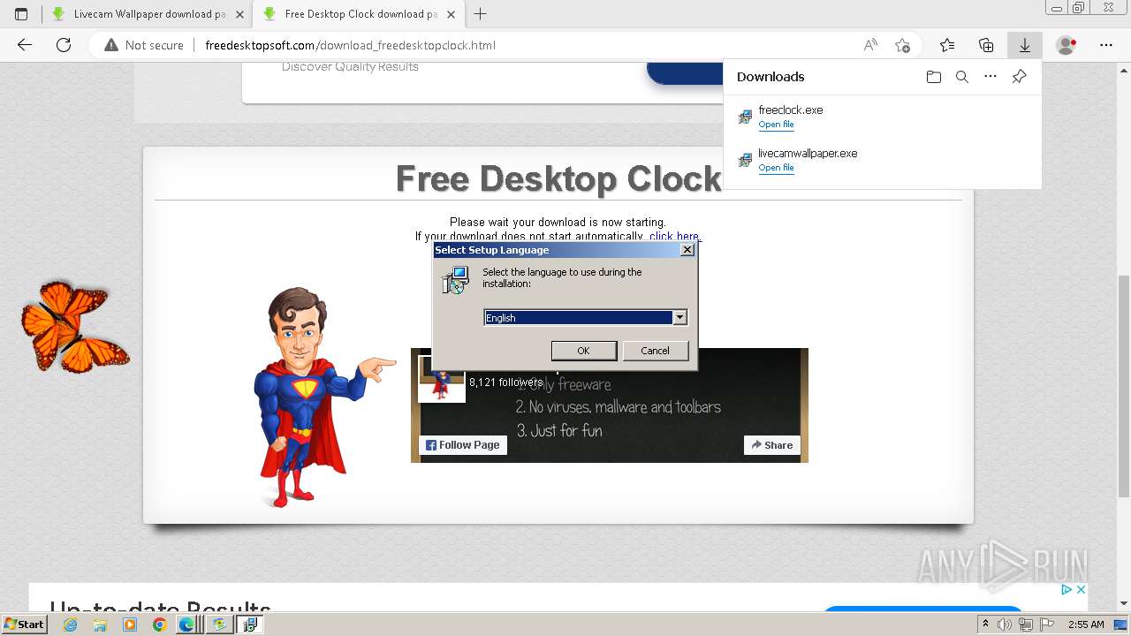
Task: Launch Internet Explorer from the taskbar
Action: (70, 625)
